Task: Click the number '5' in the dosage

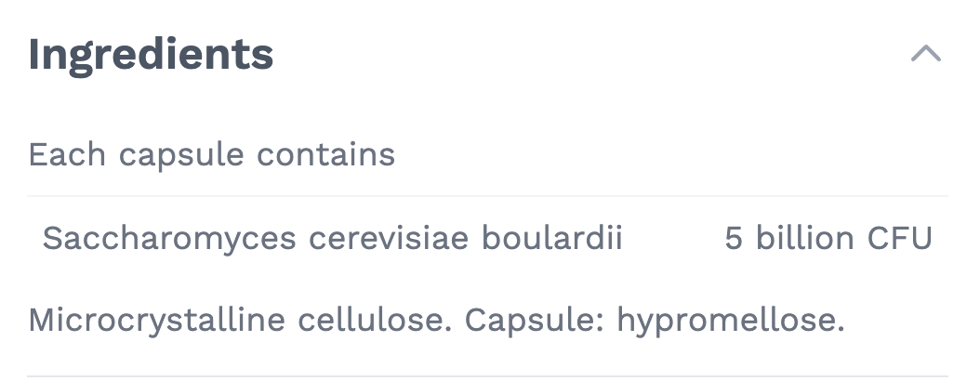Action: point(734,239)
